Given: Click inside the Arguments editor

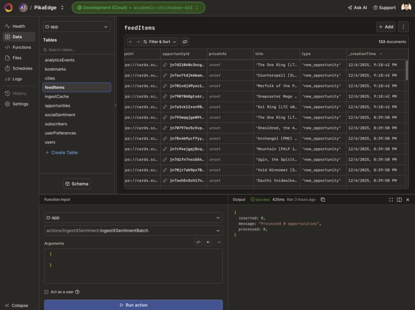Looking at the screenshot, I should point(133,266).
